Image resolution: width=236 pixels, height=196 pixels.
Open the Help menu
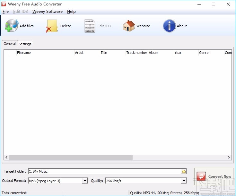[71, 12]
